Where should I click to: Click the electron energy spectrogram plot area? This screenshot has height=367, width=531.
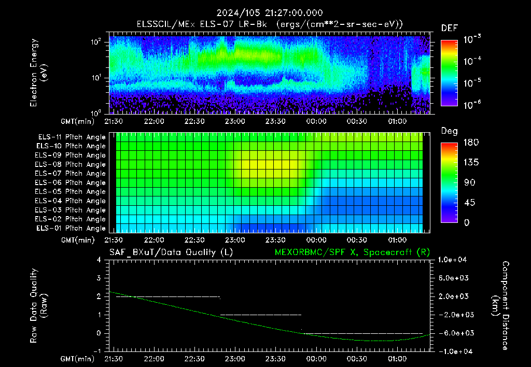[270, 75]
